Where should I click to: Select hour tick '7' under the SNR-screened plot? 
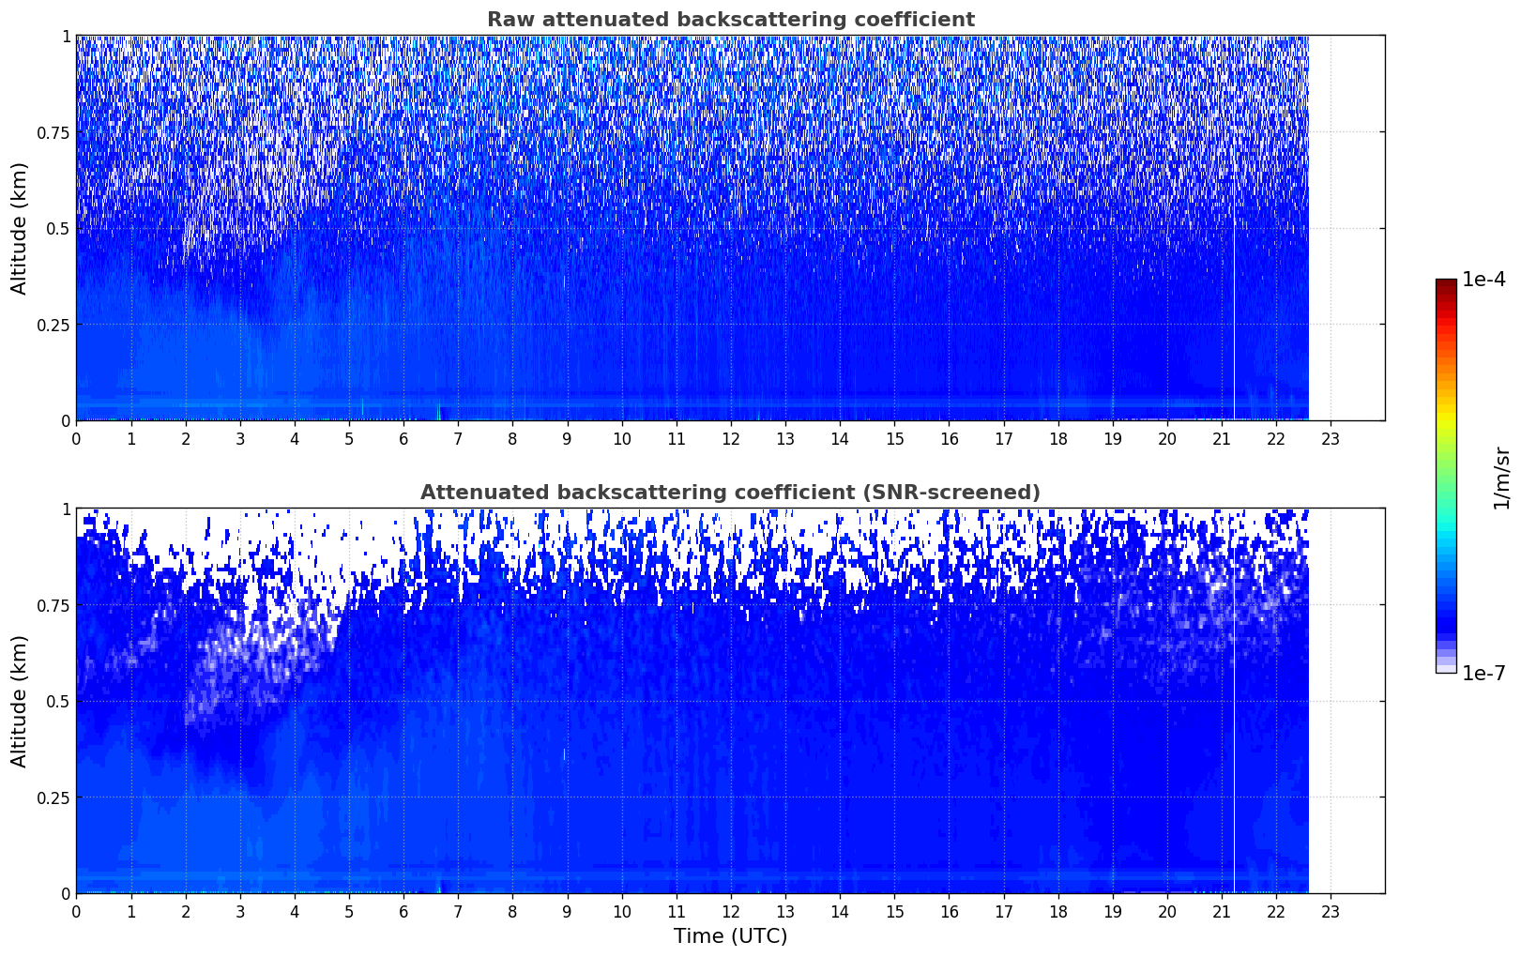pos(458,911)
